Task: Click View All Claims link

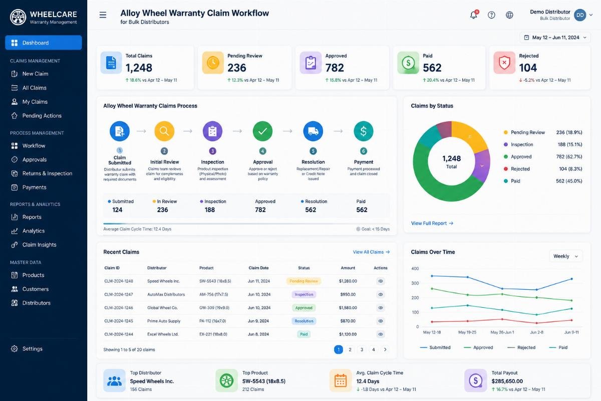Action: pyautogui.click(x=371, y=252)
